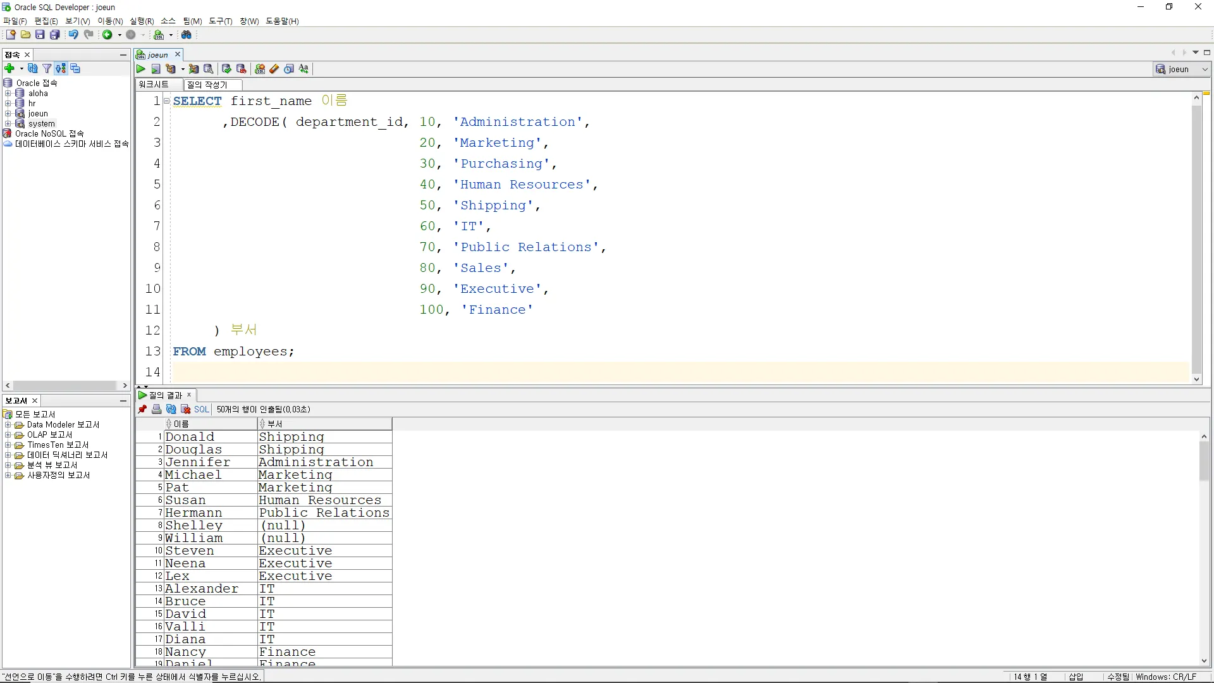Open the joeun connection dropdown at top right

pyautogui.click(x=1205, y=69)
